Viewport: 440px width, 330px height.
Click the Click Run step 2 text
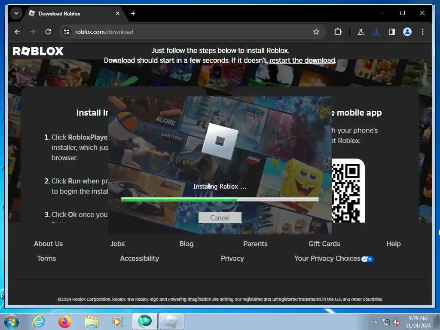point(76,186)
